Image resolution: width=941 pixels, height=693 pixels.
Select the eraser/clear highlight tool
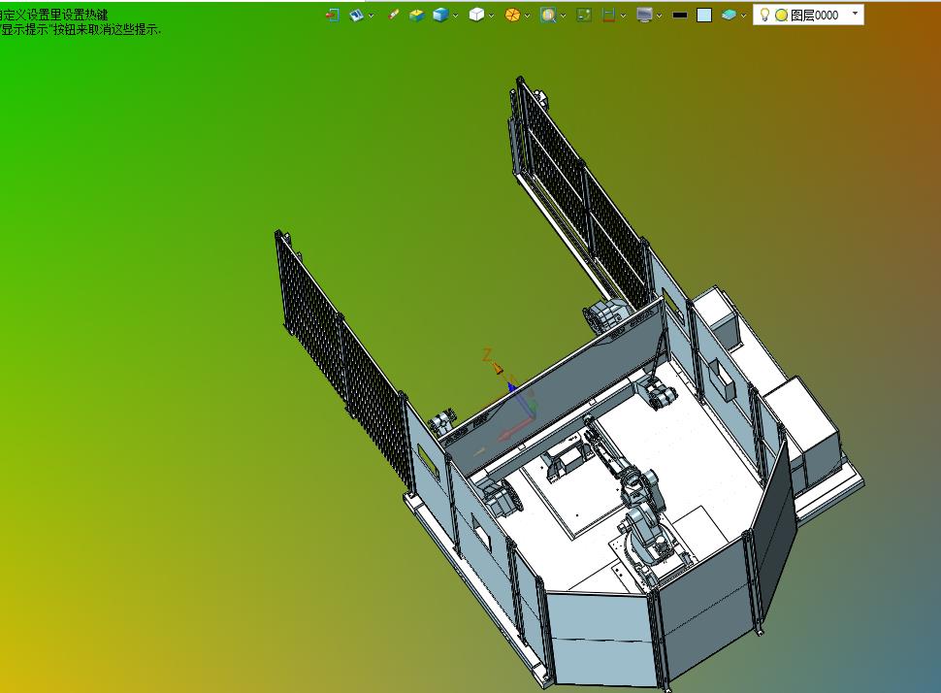pyautogui.click(x=394, y=15)
